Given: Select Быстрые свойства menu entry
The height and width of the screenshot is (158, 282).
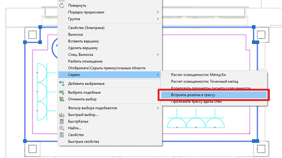Looking at the screenshot, I should tap(83, 141).
